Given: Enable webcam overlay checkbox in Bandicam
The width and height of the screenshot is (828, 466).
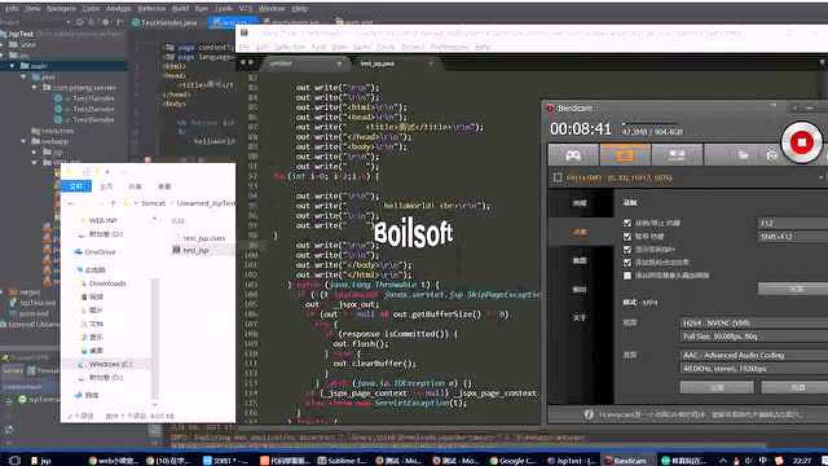Looking at the screenshot, I should point(627,275).
